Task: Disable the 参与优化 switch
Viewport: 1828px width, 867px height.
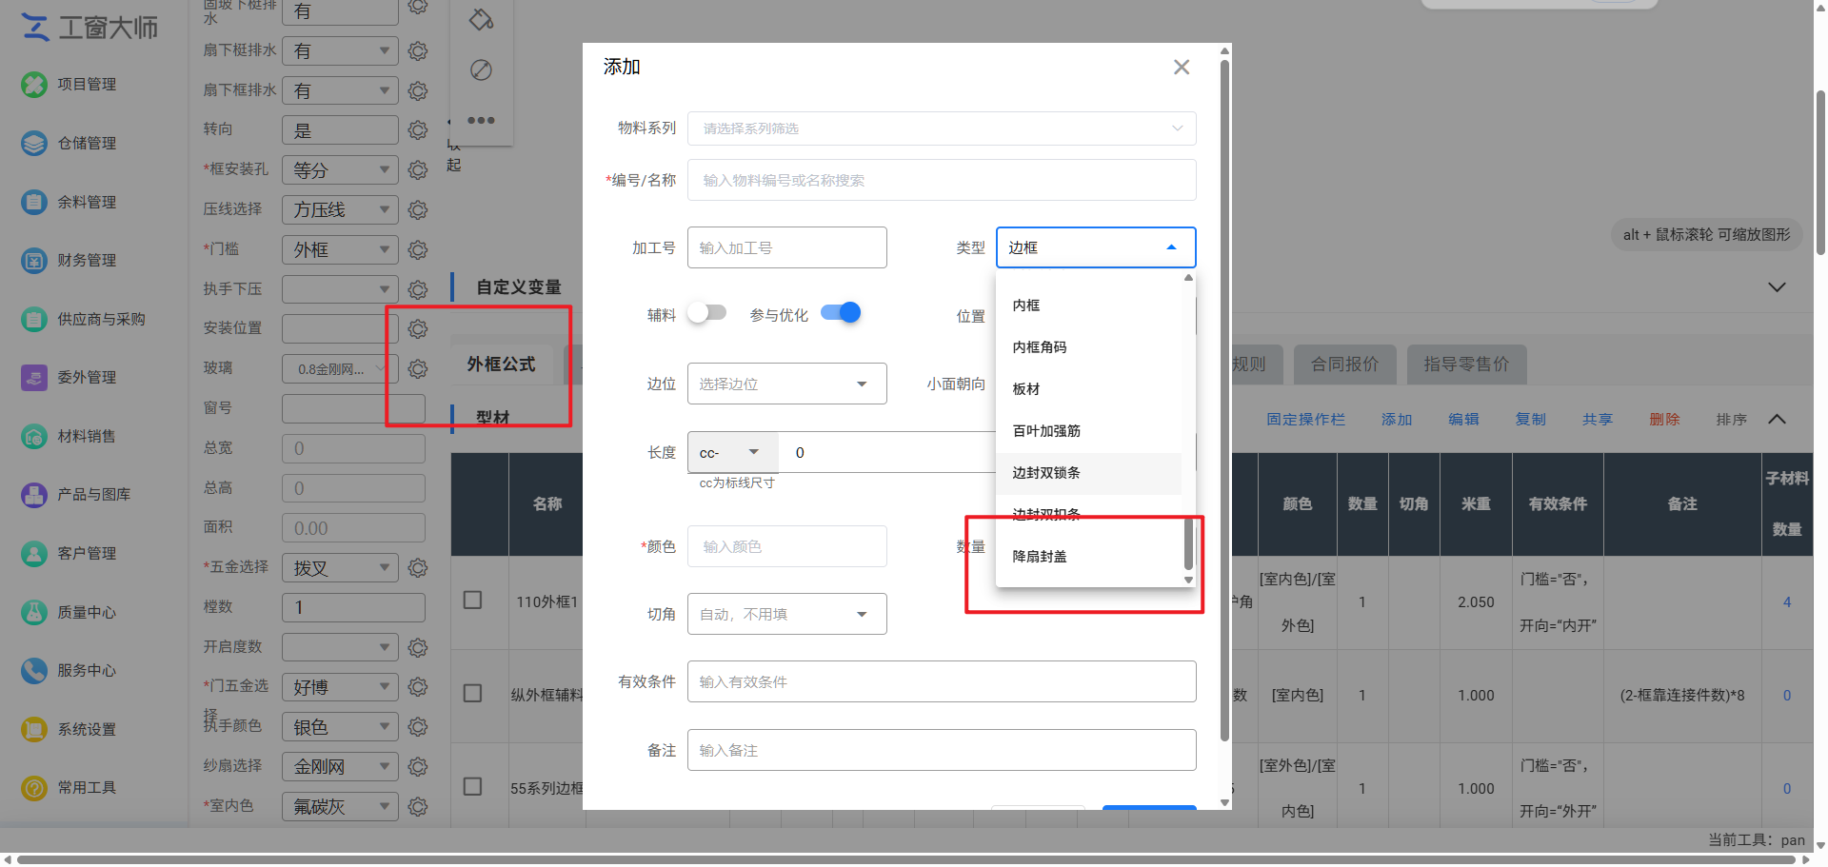Action: pos(840,313)
